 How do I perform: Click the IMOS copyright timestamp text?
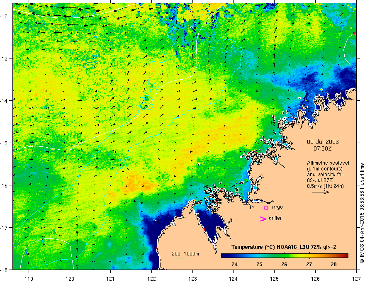click(x=362, y=213)
